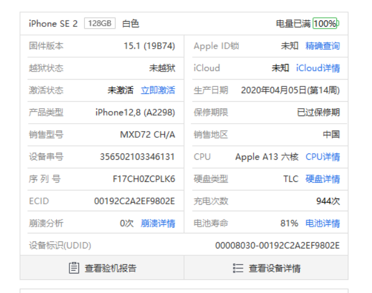The width and height of the screenshot is (372, 293).
Task: Click the 生产日期 row label
Action: point(211,90)
